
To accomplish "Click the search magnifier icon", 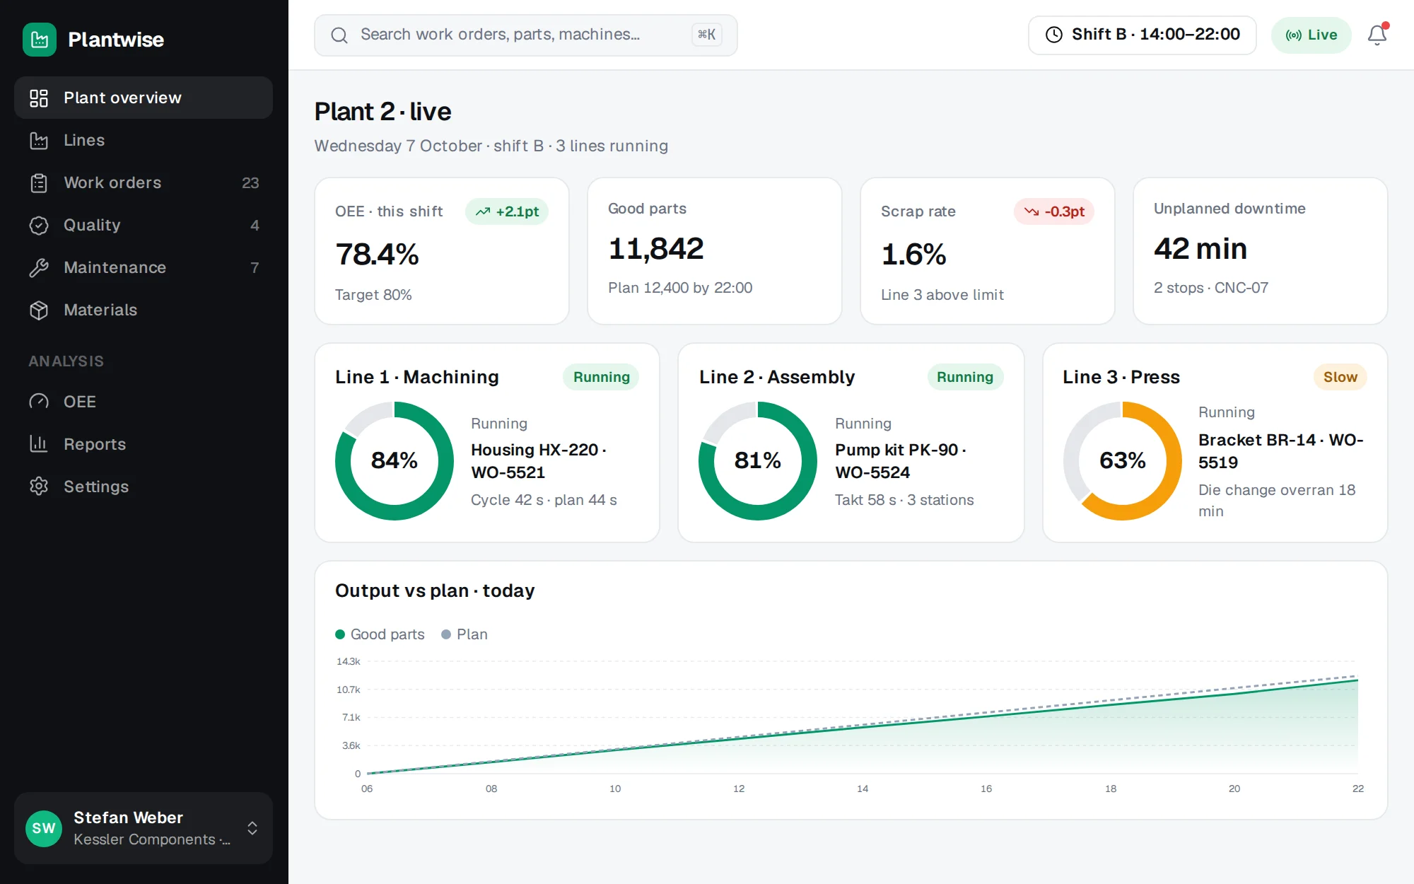I will [339, 35].
